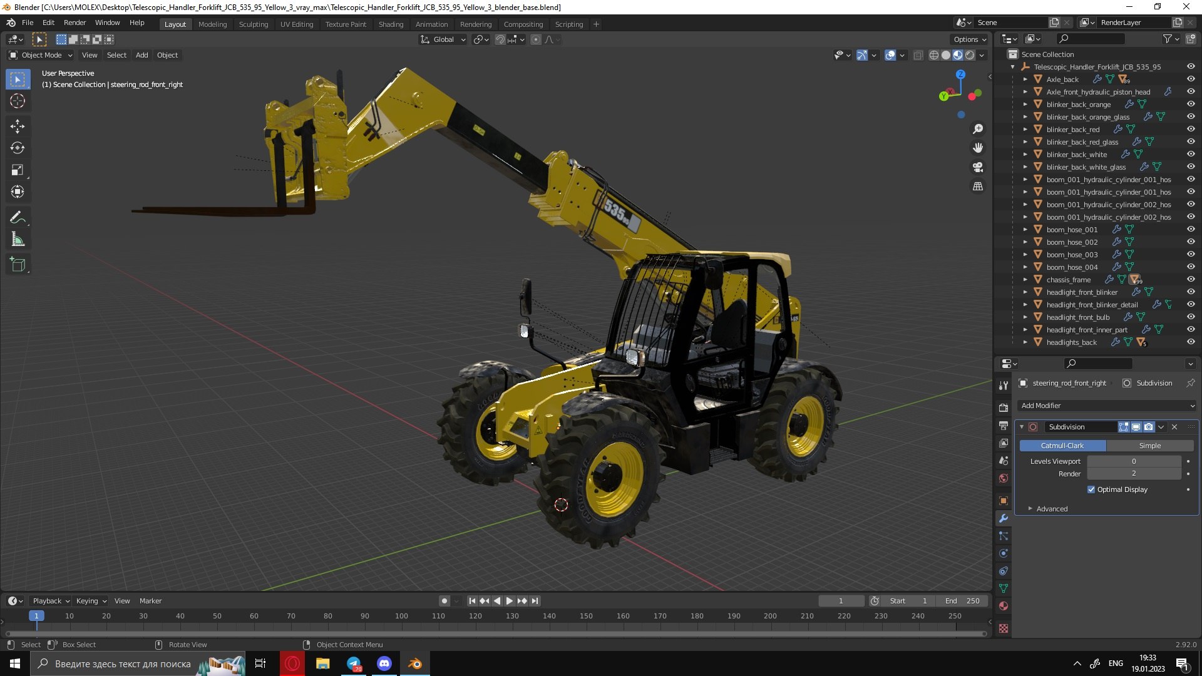Image resolution: width=1202 pixels, height=676 pixels.
Task: Select the Annotate tool
Action: 18,217
